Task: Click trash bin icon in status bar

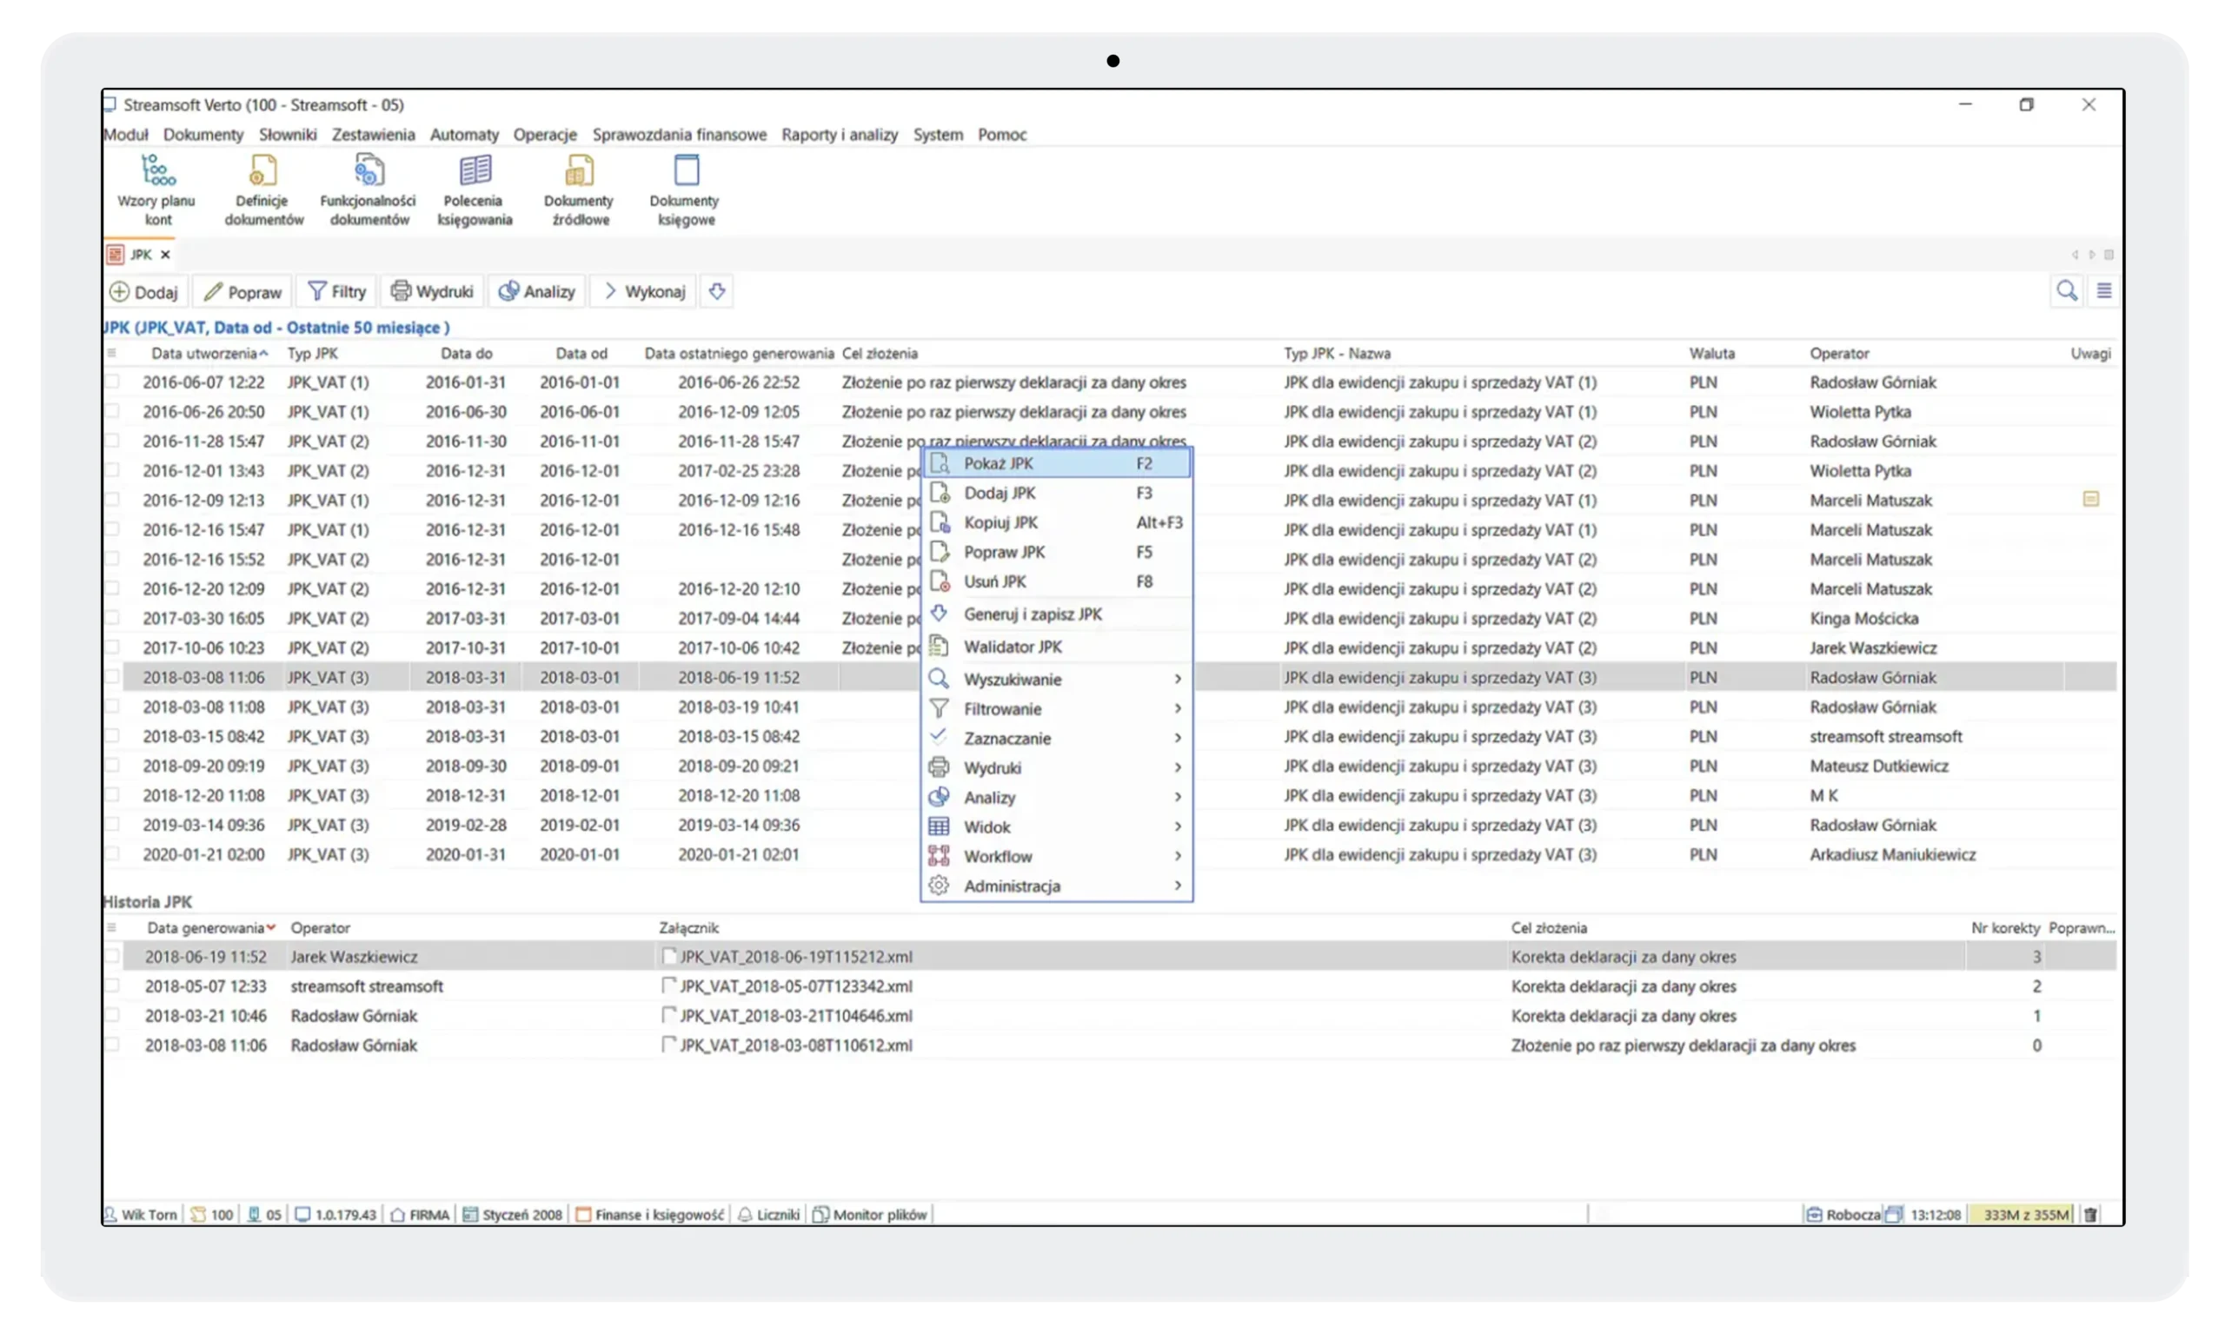Action: 2090,1214
